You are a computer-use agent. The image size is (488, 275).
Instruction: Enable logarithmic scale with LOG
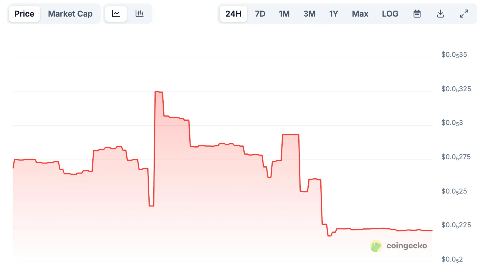coord(390,13)
